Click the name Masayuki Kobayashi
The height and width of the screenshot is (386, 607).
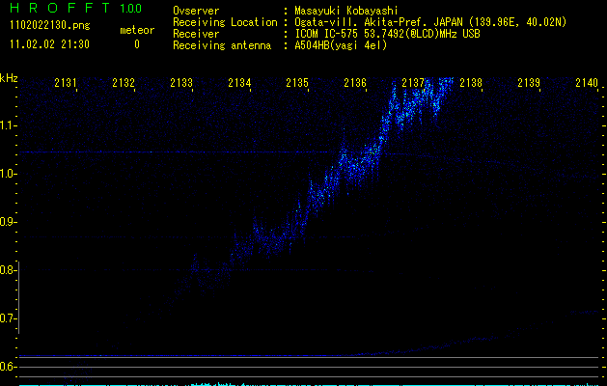click(346, 11)
